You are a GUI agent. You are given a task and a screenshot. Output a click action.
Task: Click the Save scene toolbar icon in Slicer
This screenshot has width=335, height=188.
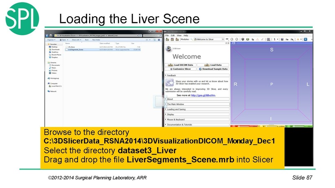coord(177,39)
